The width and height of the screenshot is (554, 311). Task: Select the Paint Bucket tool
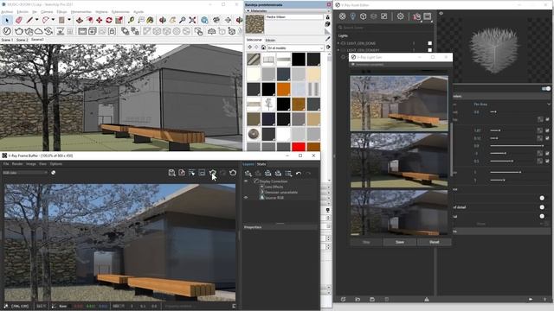coord(150,20)
